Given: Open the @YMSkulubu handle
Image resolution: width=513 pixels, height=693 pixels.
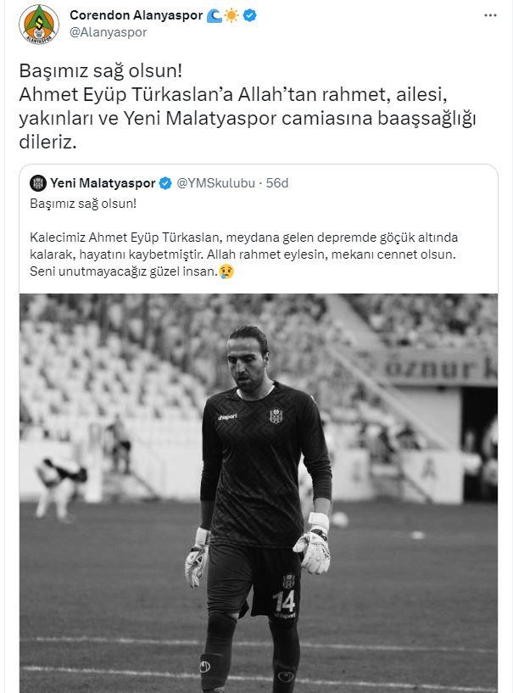Looking at the screenshot, I should (x=216, y=183).
